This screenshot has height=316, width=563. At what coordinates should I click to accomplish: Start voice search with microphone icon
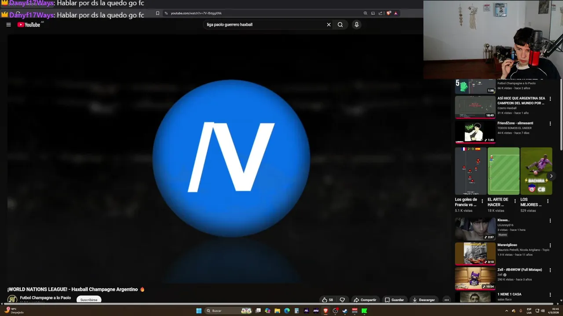(x=357, y=25)
